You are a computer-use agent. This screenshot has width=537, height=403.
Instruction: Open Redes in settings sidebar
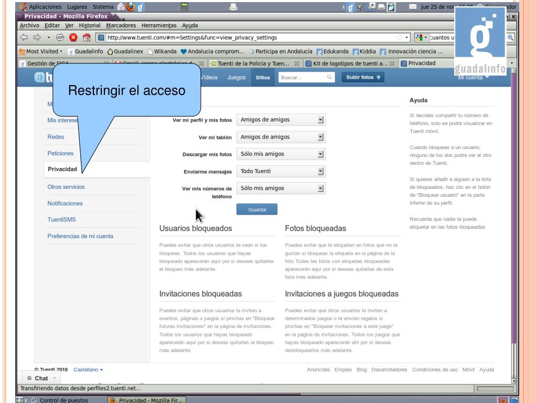56,137
